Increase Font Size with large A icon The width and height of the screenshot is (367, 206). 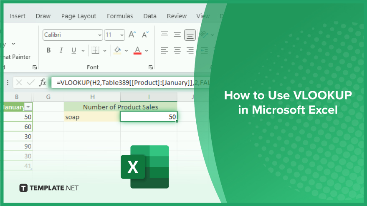tap(132, 35)
